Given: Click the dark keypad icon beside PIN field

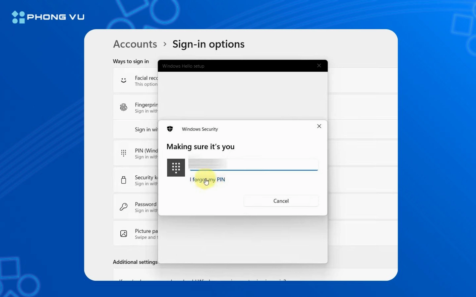Looking at the screenshot, I should point(176,168).
